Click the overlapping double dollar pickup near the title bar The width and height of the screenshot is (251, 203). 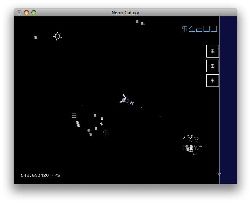pos(143,23)
